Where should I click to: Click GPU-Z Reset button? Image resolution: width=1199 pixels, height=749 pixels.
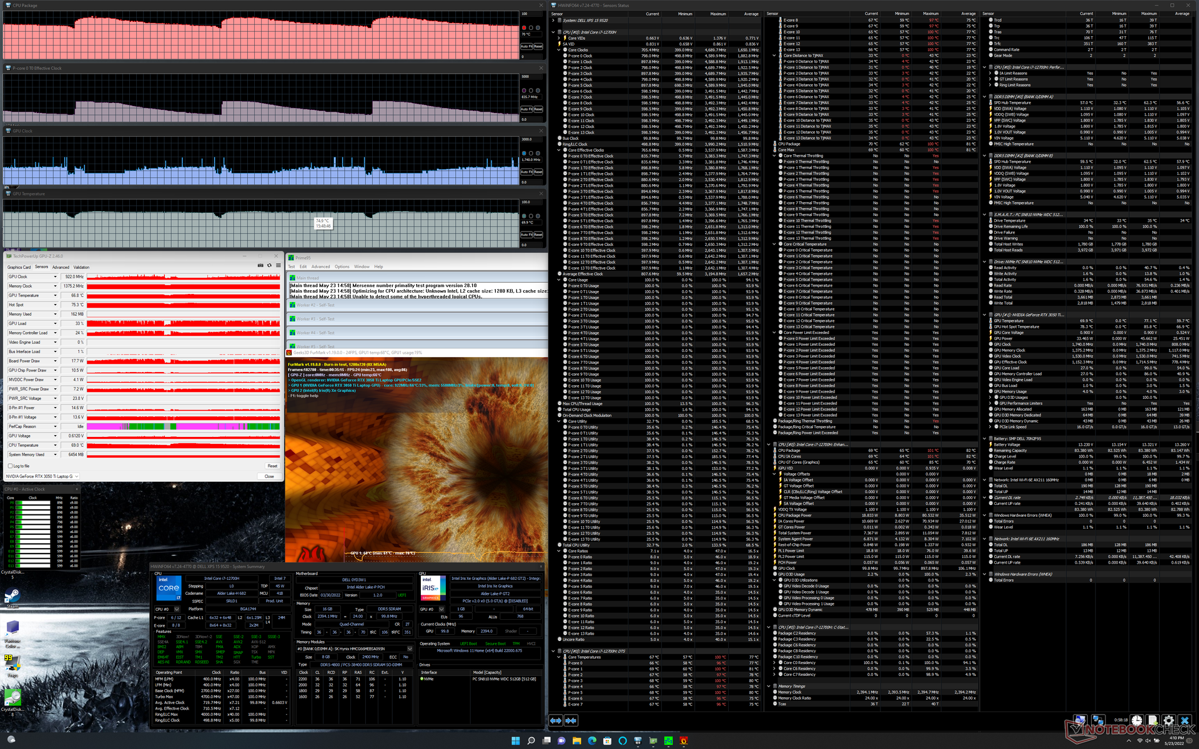272,466
